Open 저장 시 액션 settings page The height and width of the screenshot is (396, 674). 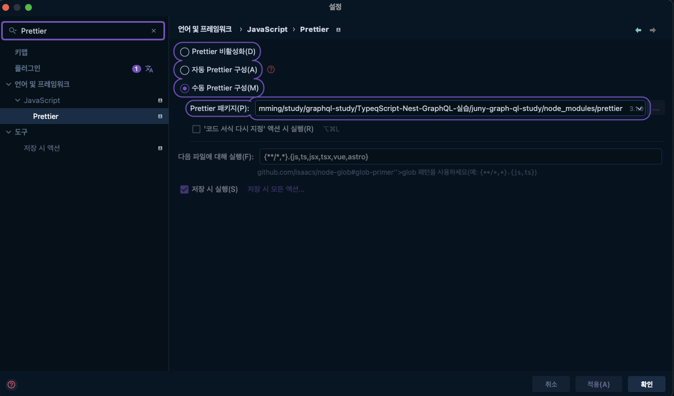pyautogui.click(x=42, y=148)
